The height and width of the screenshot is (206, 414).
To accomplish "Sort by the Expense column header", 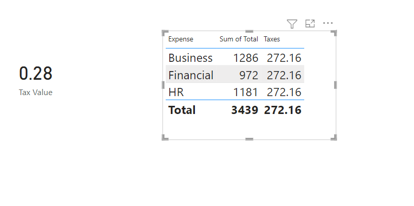I will click(181, 39).
